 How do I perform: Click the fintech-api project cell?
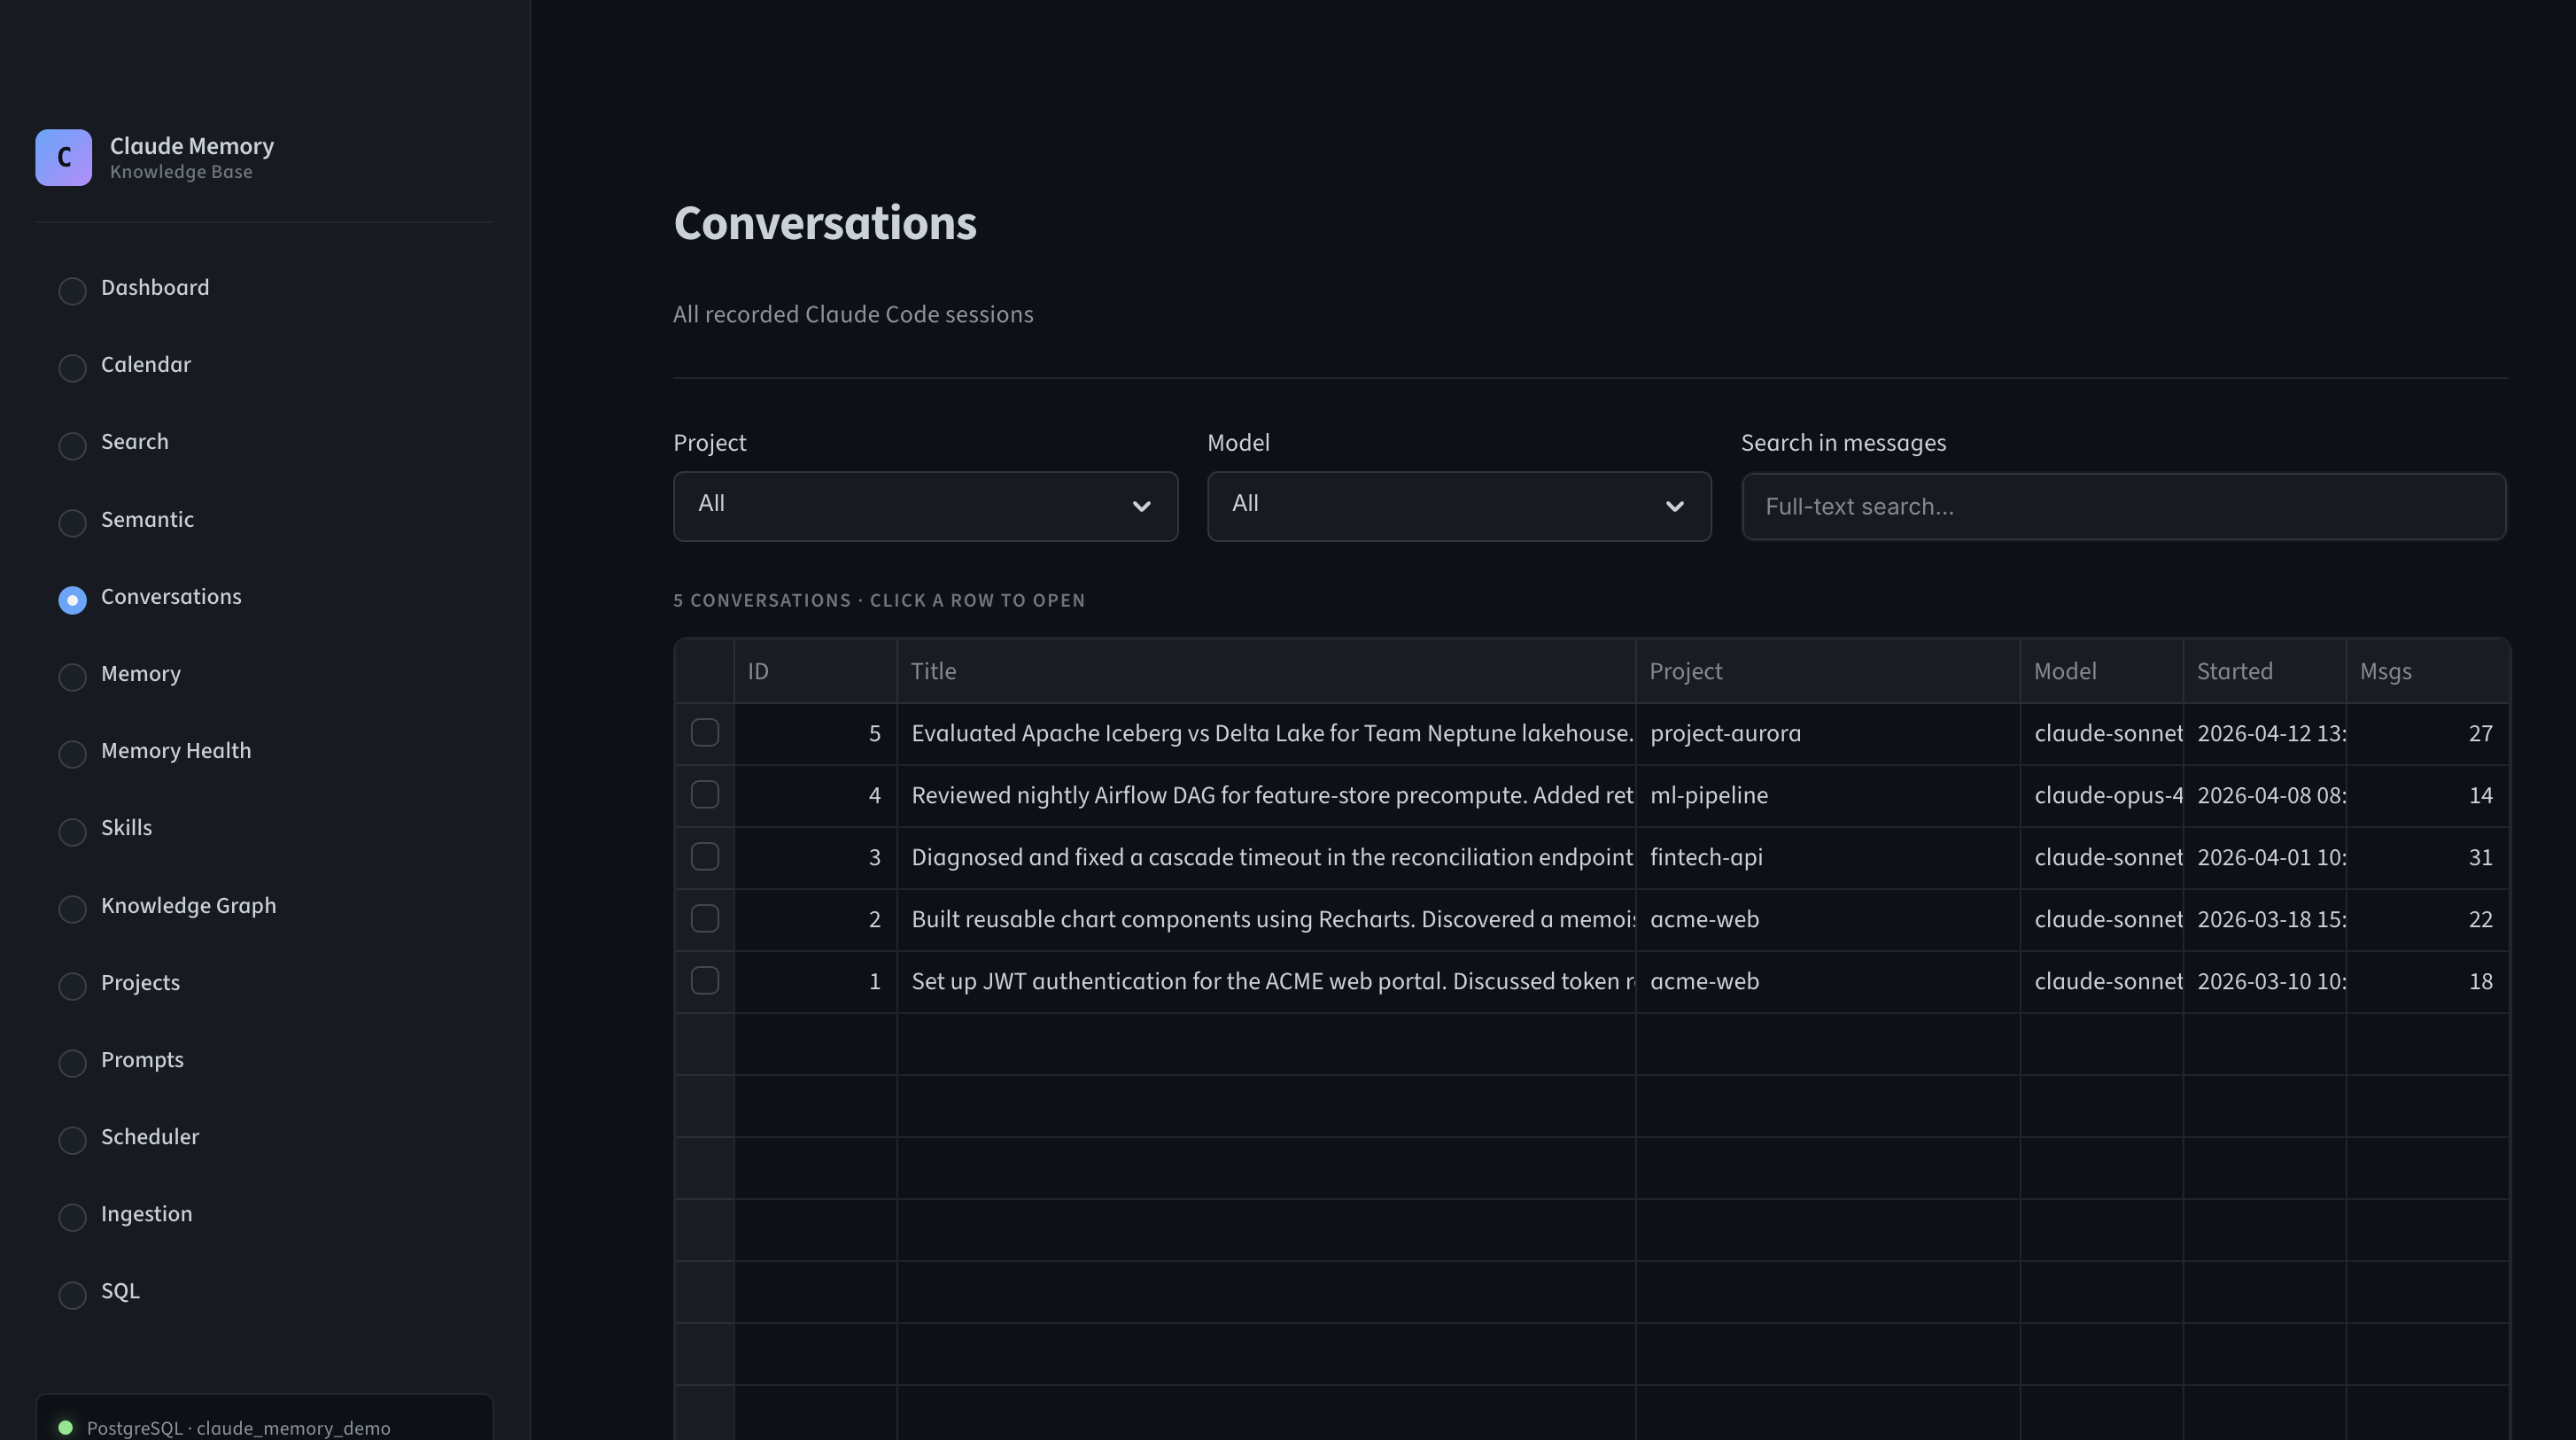pos(1827,858)
